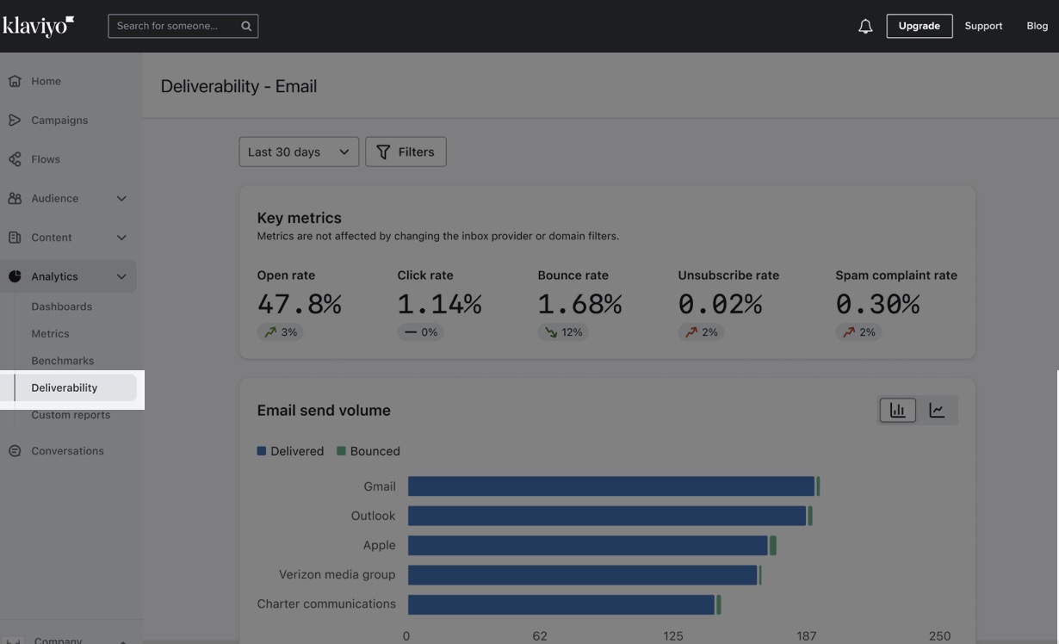Open the Home icon in sidebar

(13, 80)
